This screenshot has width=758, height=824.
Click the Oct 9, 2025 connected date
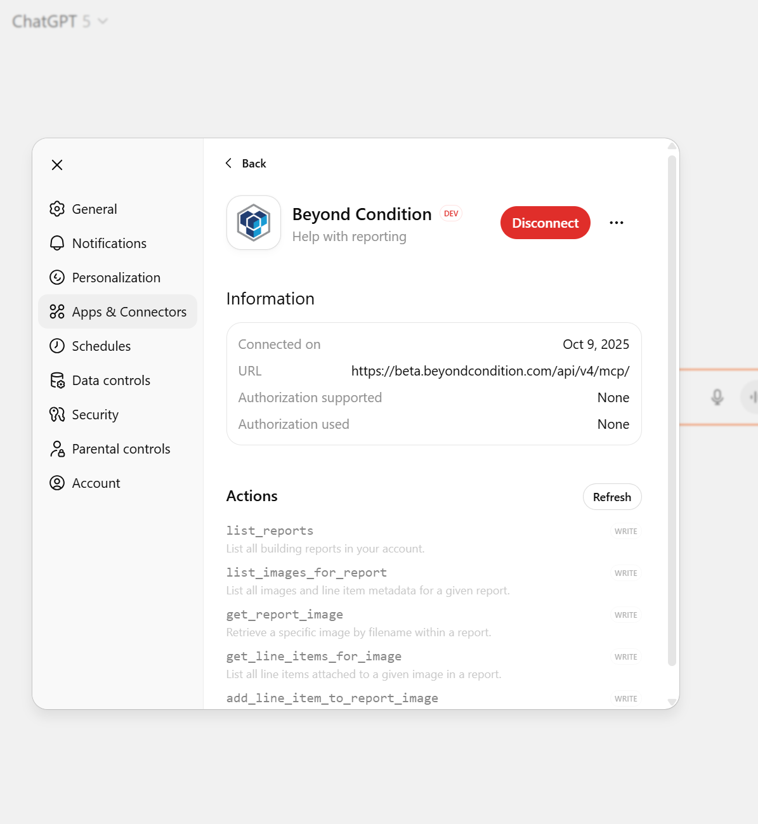coord(596,344)
